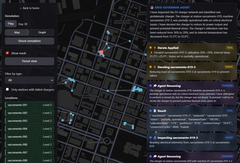
Task: Open the Filter by type dropdown
Action: click(x=29, y=80)
